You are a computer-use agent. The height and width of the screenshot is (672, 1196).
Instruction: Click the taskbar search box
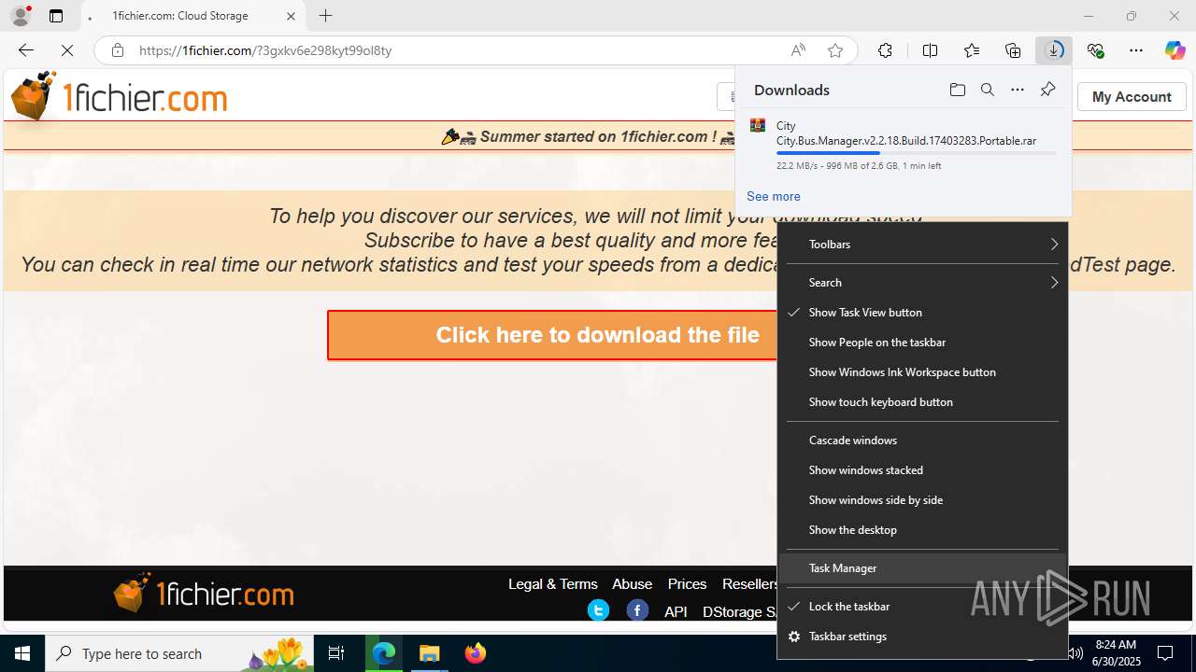(179, 653)
